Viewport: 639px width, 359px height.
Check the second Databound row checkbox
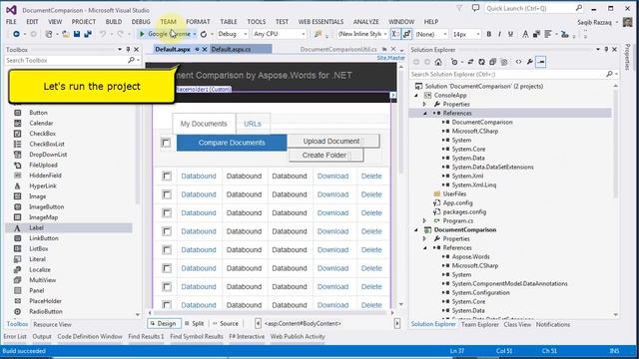tap(167, 194)
